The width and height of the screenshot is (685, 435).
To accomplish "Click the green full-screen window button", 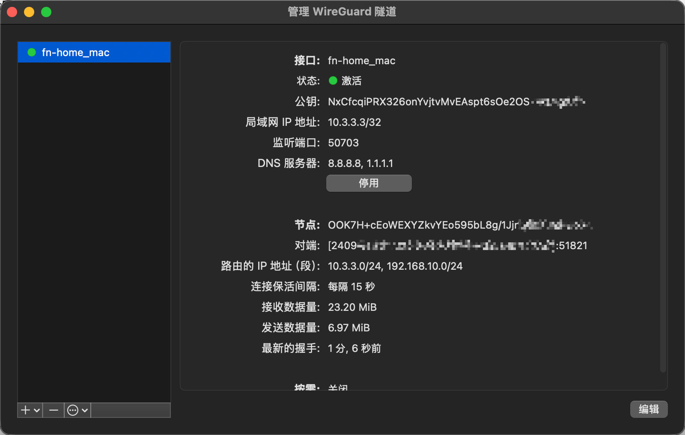I will (46, 12).
